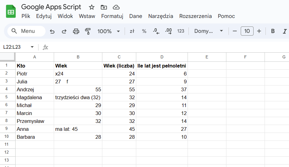Image resolution: width=289 pixels, height=167 pixels.
Task: Open the Wstaw menu
Action: pos(87,16)
